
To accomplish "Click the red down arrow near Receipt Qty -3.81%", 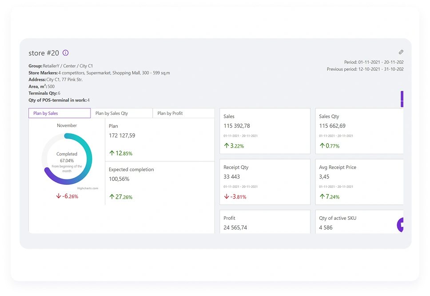I will (x=227, y=196).
